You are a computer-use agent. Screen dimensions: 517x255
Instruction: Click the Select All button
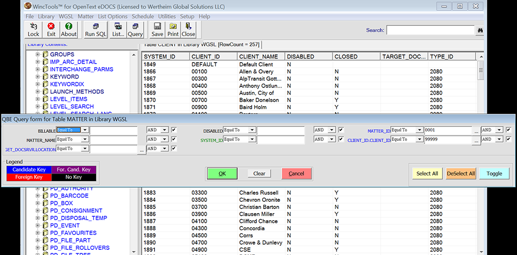click(428, 173)
